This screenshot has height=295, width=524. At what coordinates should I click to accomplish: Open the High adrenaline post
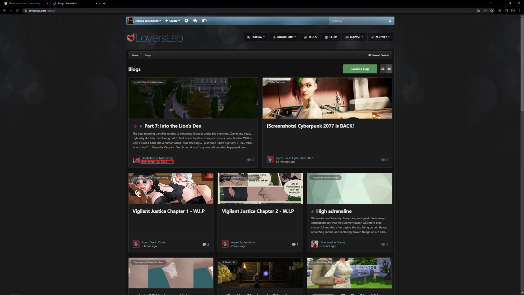coord(334,211)
